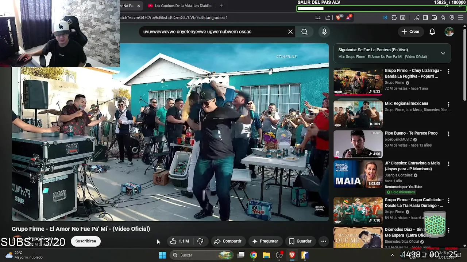Open Grupo Firme Grupo Codiciado video title

click(x=414, y=203)
